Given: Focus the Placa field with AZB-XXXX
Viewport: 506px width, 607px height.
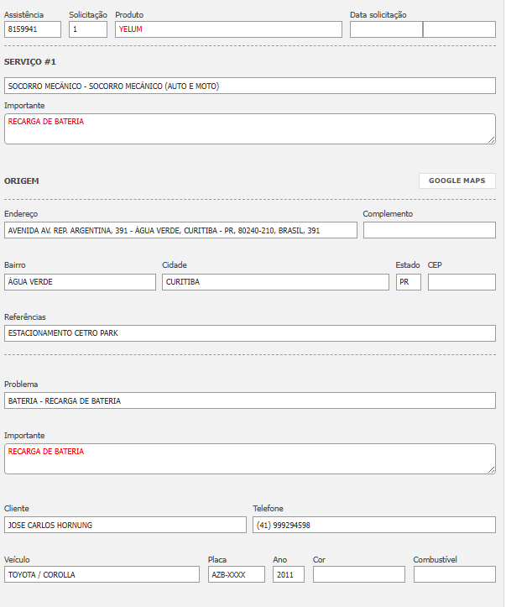Looking at the screenshot, I should click(236, 574).
